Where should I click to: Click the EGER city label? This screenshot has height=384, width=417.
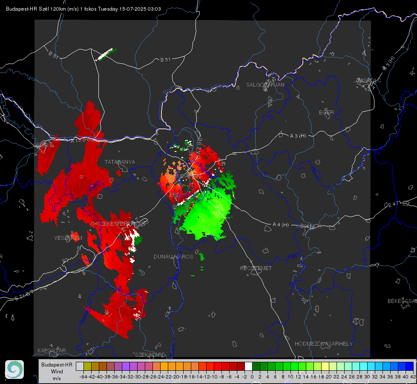(x=326, y=113)
